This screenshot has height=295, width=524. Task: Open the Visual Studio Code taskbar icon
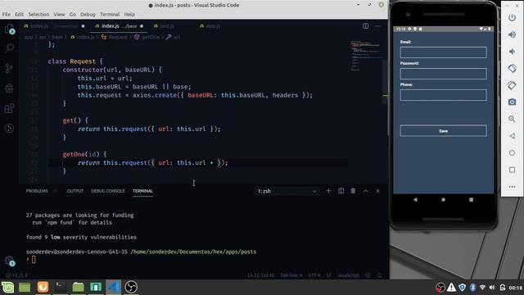tap(114, 287)
